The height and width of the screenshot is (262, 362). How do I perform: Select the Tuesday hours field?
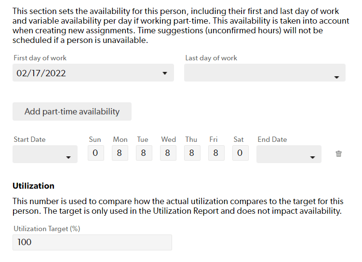144,153
